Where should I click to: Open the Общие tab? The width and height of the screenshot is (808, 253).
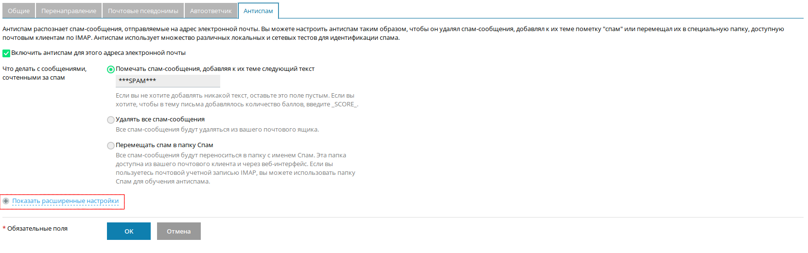[x=18, y=11]
